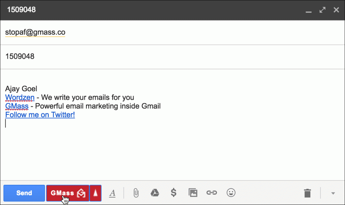
Task: Open the GMass link in signature
Action: pyautogui.click(x=17, y=106)
